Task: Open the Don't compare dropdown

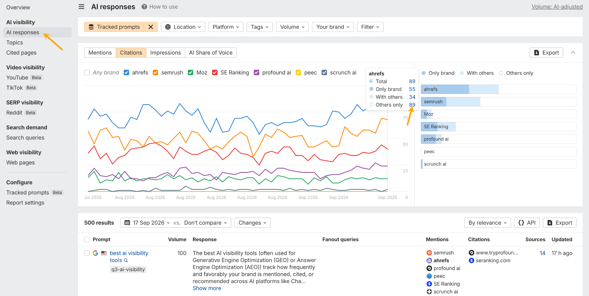Action: [206, 223]
